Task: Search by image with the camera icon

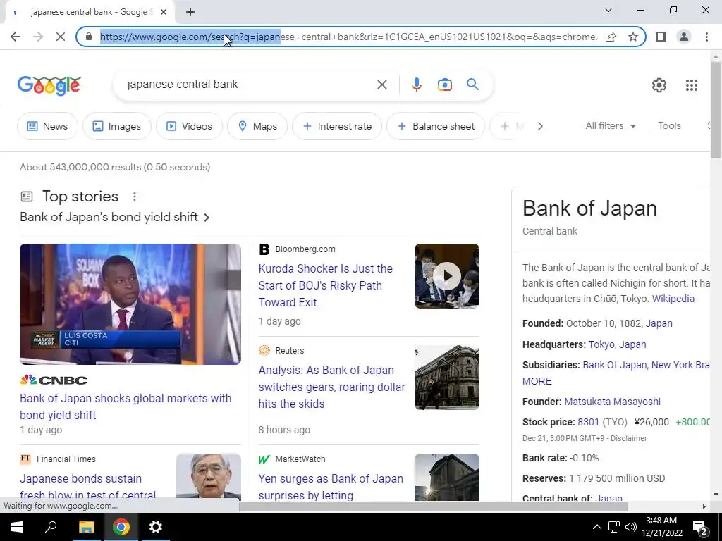Action: [x=444, y=85]
